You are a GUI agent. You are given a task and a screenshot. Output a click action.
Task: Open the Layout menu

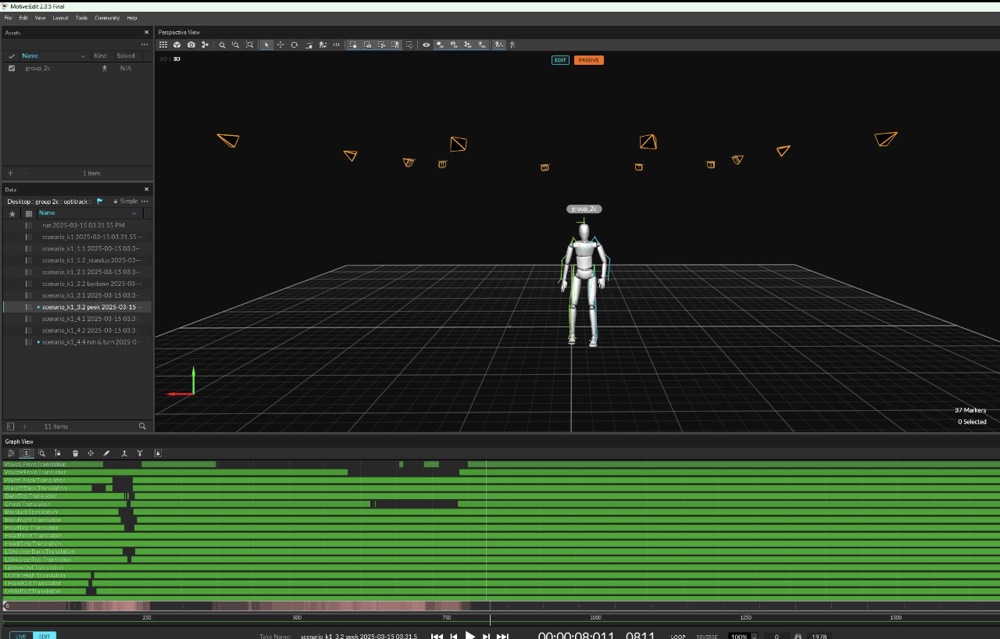pos(60,18)
